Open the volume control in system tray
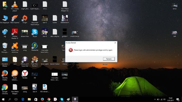Screen dimensions: 182x102 click(x=164, y=99)
